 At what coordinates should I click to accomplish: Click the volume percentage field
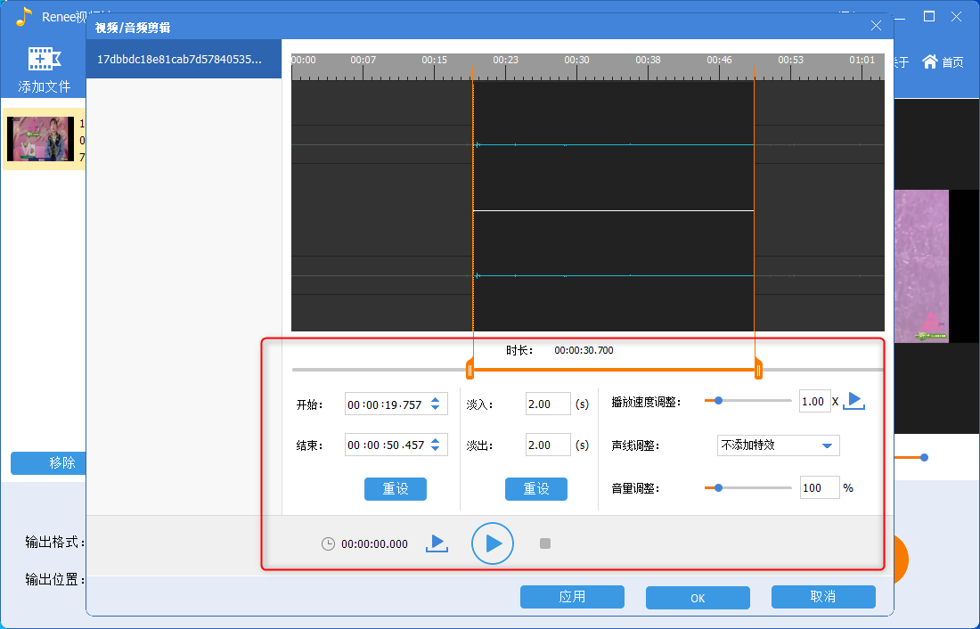820,487
